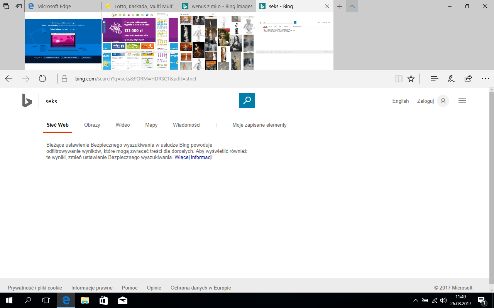The width and height of the screenshot is (494, 308).
Task: Open new tab with plus button
Action: (x=340, y=7)
